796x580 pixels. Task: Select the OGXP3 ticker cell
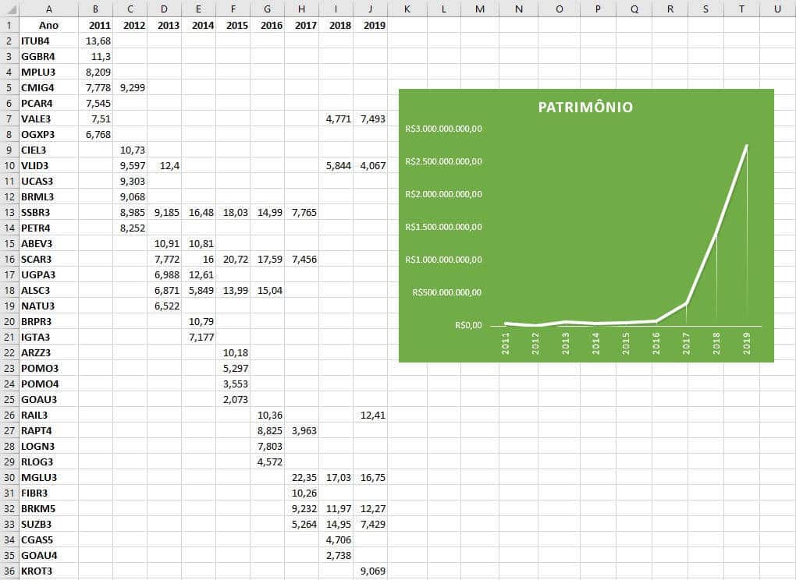click(x=48, y=135)
